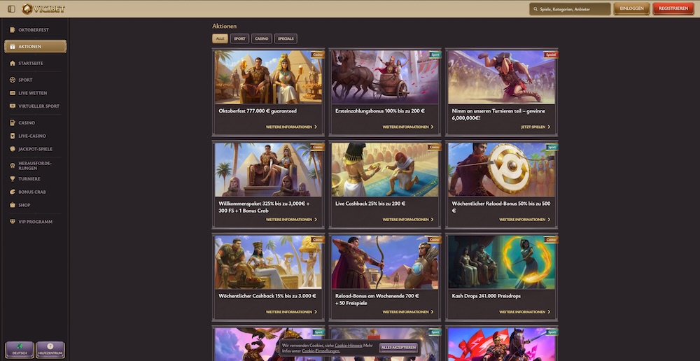Open the Deutsch language selector
This screenshot has width=700, height=361.
pyautogui.click(x=20, y=350)
